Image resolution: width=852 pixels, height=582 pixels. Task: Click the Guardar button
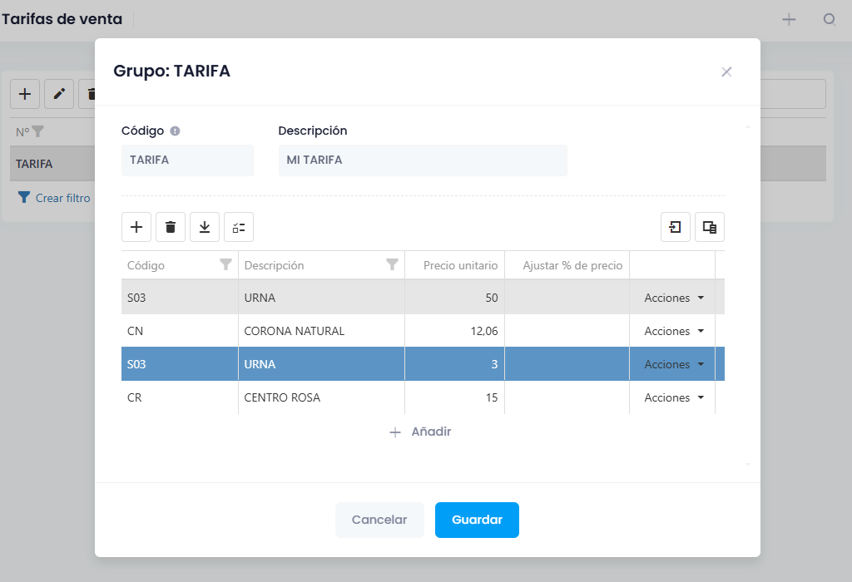pyautogui.click(x=477, y=520)
